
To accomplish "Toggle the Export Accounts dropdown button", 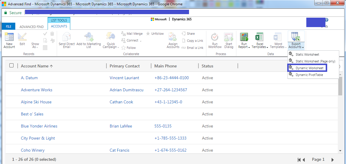I will [x=296, y=45].
